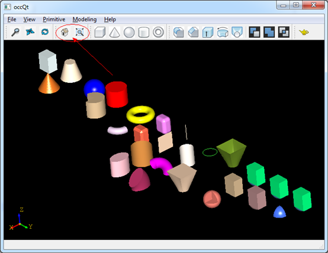Click the yellow torus in viewport
328x253 pixels.
(140, 115)
